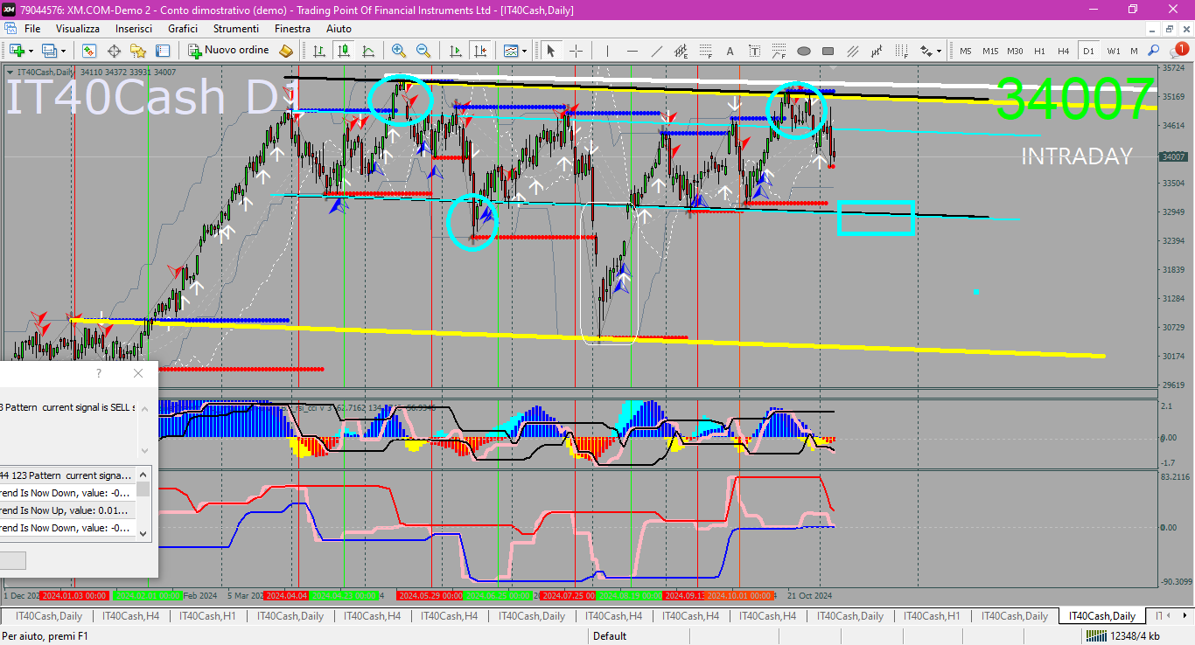Select the '123 Pattern current signa...' alert row

tap(67, 475)
